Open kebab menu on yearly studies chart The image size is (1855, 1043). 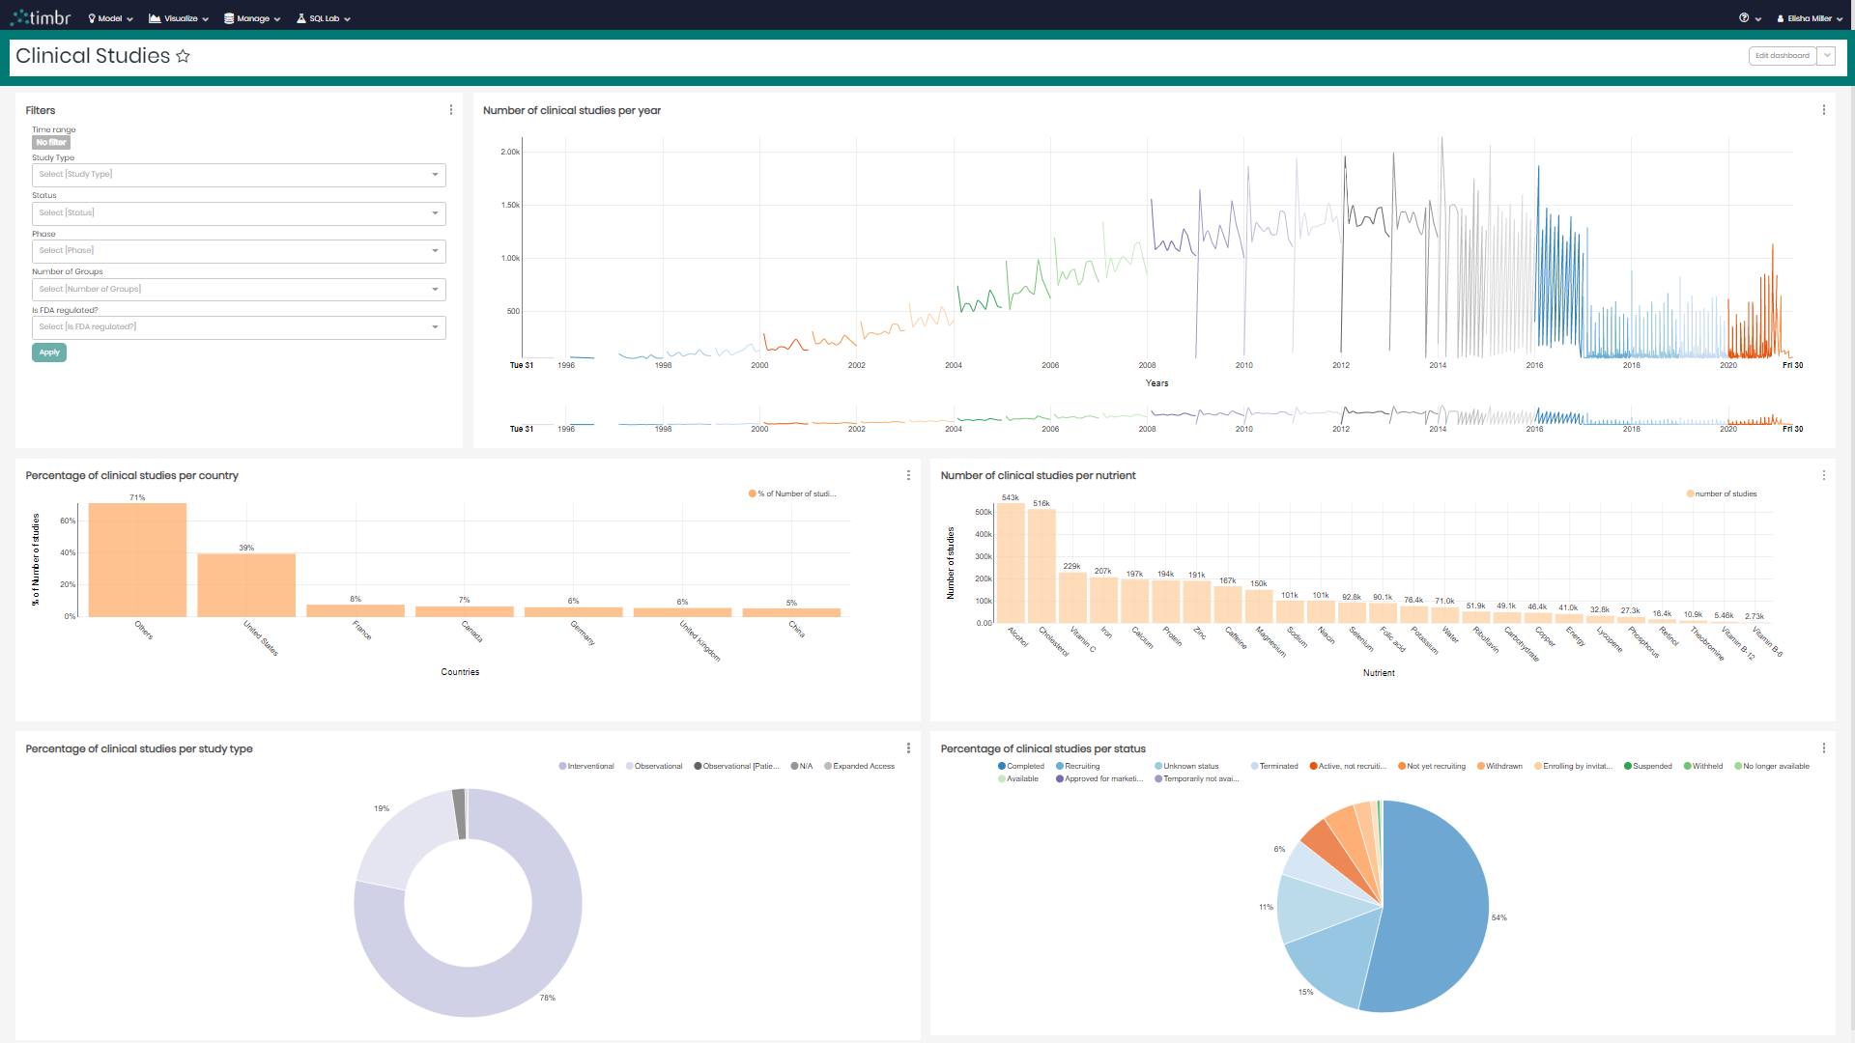click(1824, 109)
